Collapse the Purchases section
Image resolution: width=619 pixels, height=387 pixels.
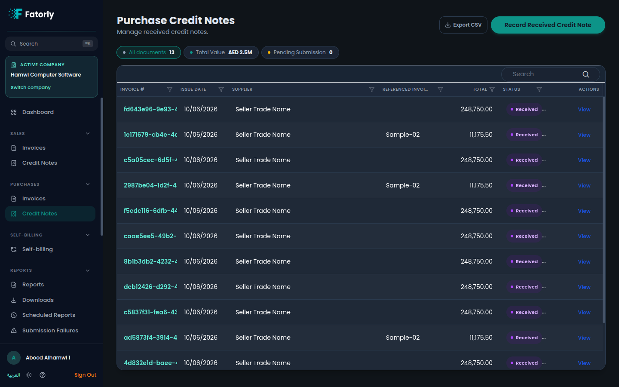pos(88,184)
